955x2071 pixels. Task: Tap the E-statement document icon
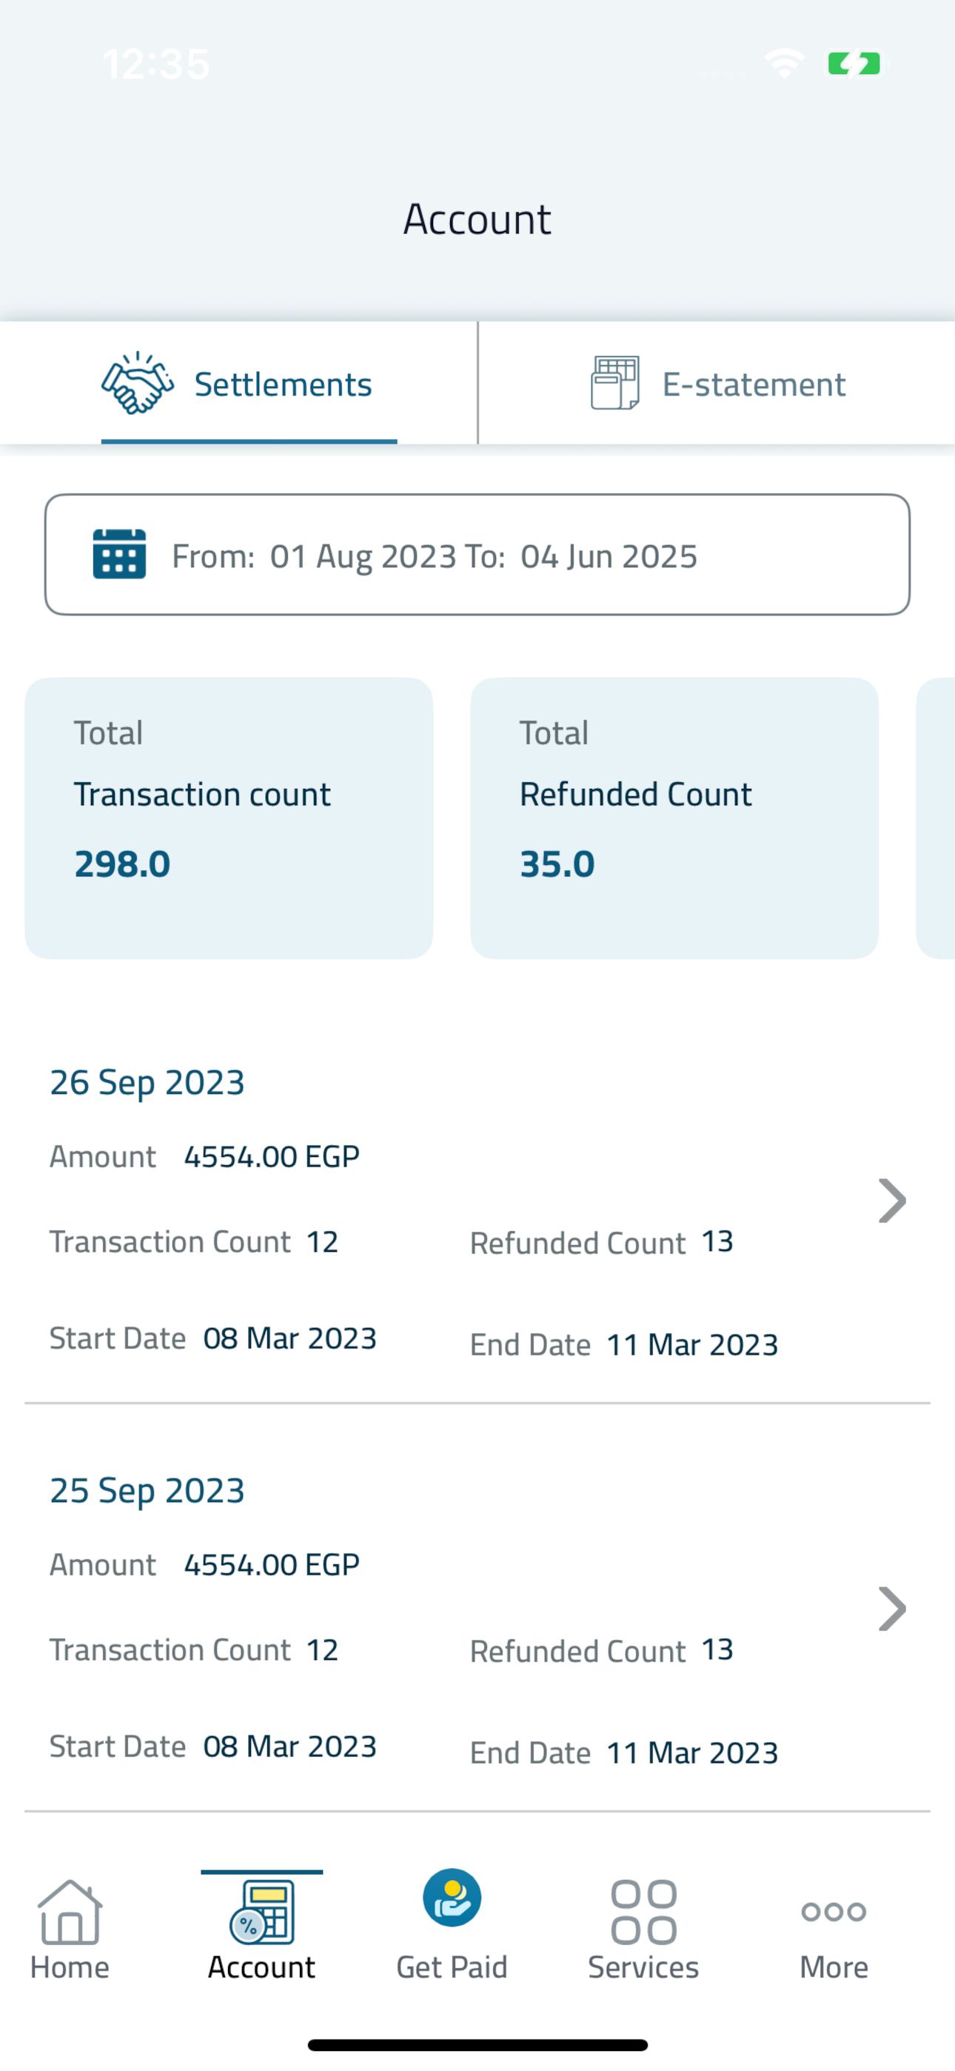coord(615,383)
